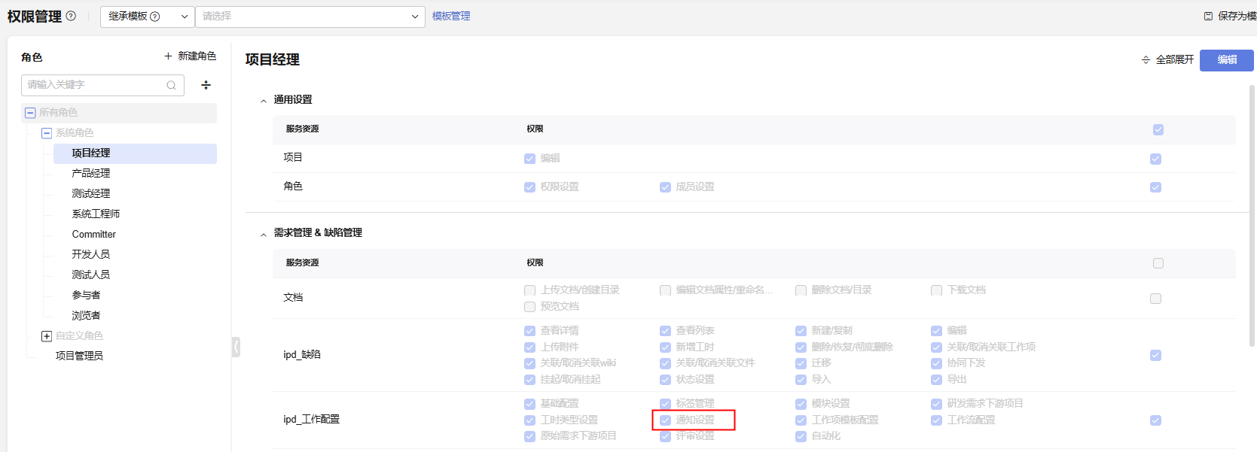Toggle the 通知设置 checkbox
Viewport: 1257px width, 452px height.
tap(665, 420)
